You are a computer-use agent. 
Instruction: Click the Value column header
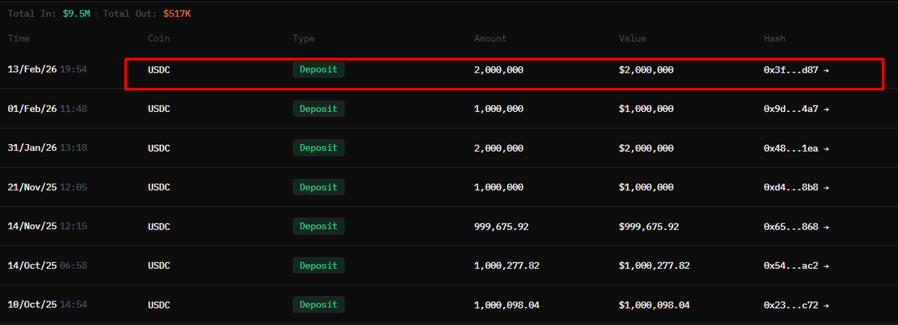coord(632,38)
